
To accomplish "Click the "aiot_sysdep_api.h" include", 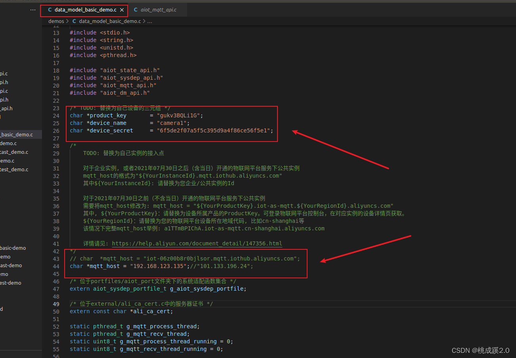I will coord(132,78).
